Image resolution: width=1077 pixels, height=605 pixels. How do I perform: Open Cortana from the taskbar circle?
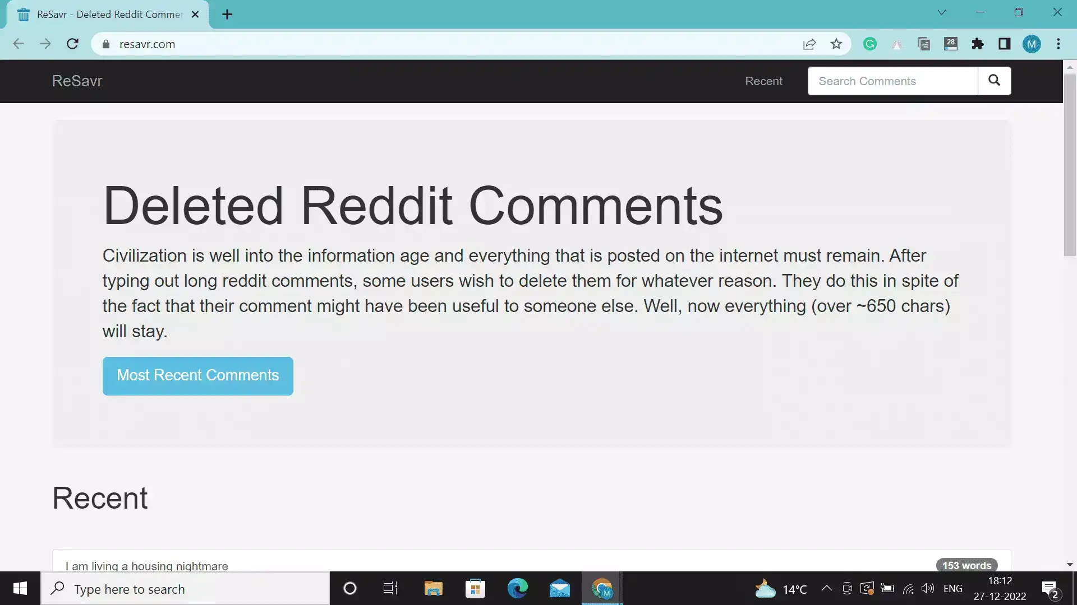pos(349,588)
